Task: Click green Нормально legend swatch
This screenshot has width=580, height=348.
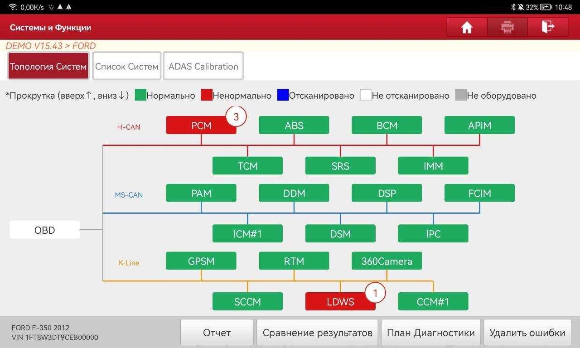Action: pyautogui.click(x=140, y=95)
